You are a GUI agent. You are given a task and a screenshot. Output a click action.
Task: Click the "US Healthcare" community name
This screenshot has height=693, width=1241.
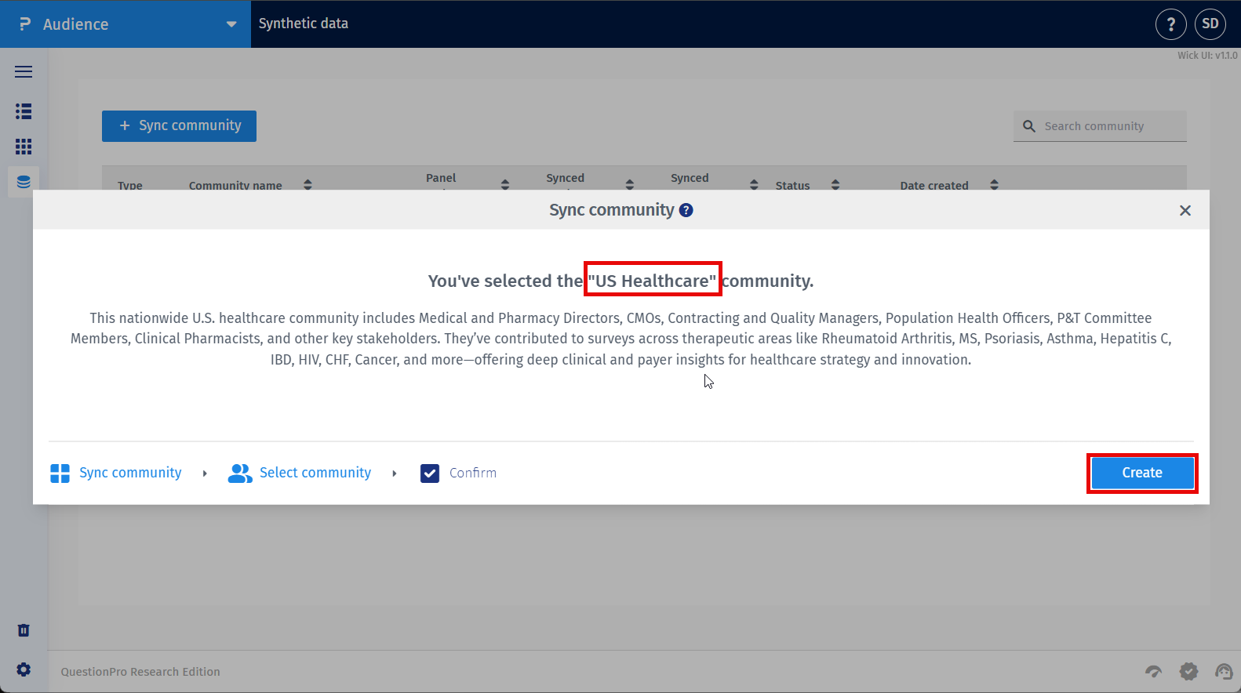click(653, 281)
